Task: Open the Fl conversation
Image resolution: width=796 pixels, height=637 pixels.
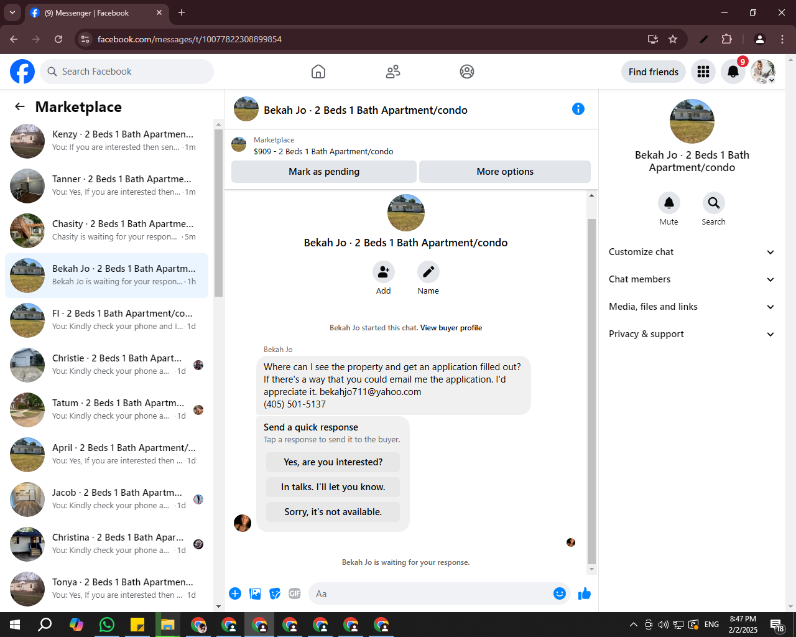Action: coord(106,320)
